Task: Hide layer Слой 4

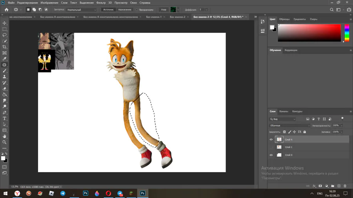Action: click(x=271, y=139)
